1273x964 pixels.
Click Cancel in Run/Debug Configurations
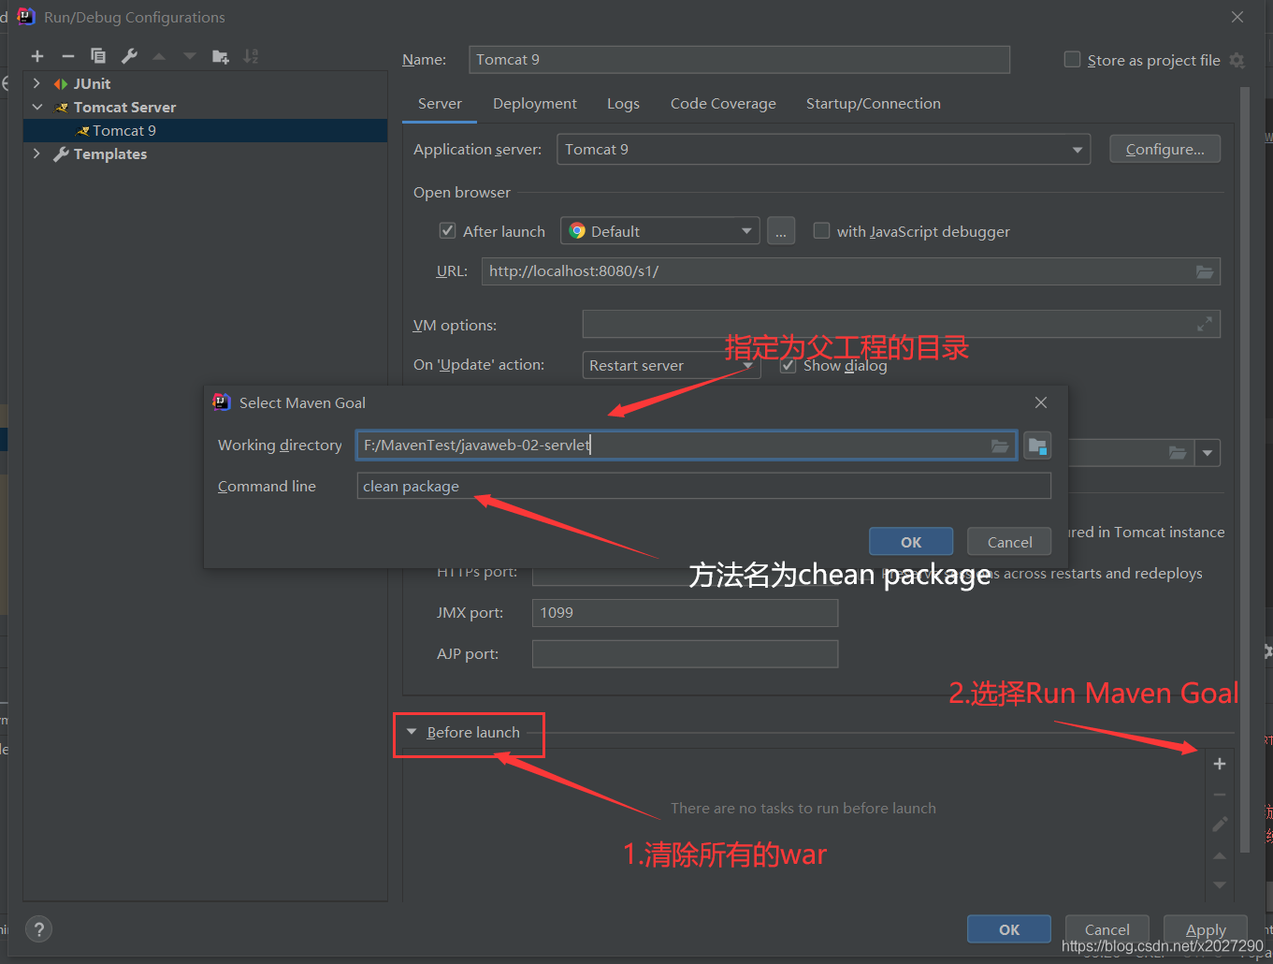coord(1107,929)
